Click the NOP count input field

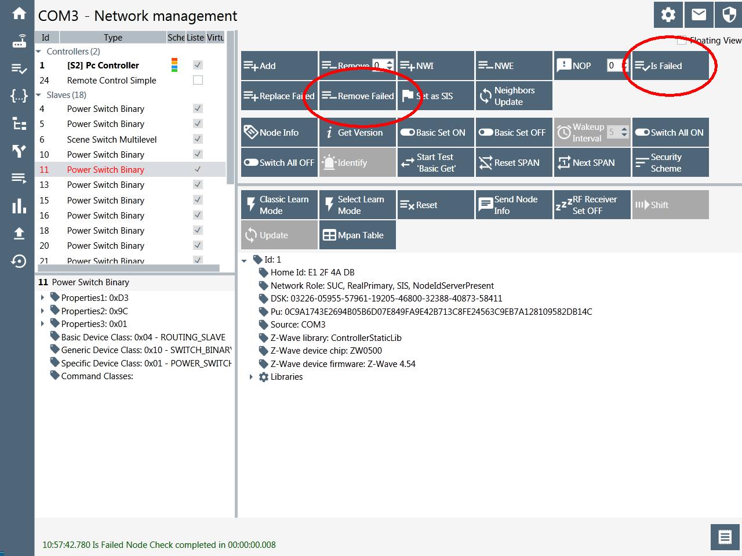click(x=614, y=66)
